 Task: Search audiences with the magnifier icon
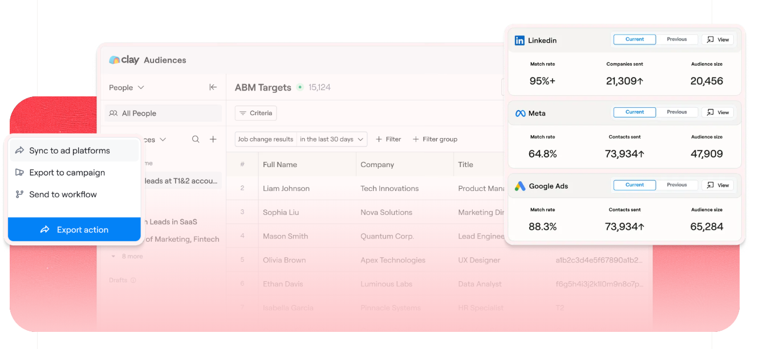pos(196,139)
